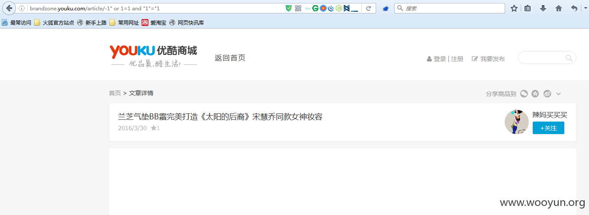Click the date 2016/3/30
The height and width of the screenshot is (215, 589).
(x=132, y=128)
